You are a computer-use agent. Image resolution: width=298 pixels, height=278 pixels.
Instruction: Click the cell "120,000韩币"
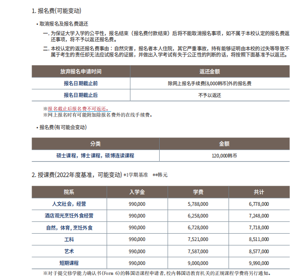[224, 156]
